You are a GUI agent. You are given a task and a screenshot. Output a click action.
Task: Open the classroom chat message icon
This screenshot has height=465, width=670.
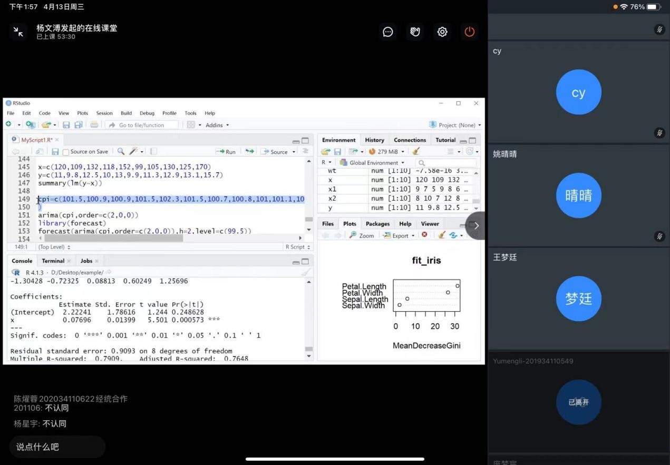388,32
